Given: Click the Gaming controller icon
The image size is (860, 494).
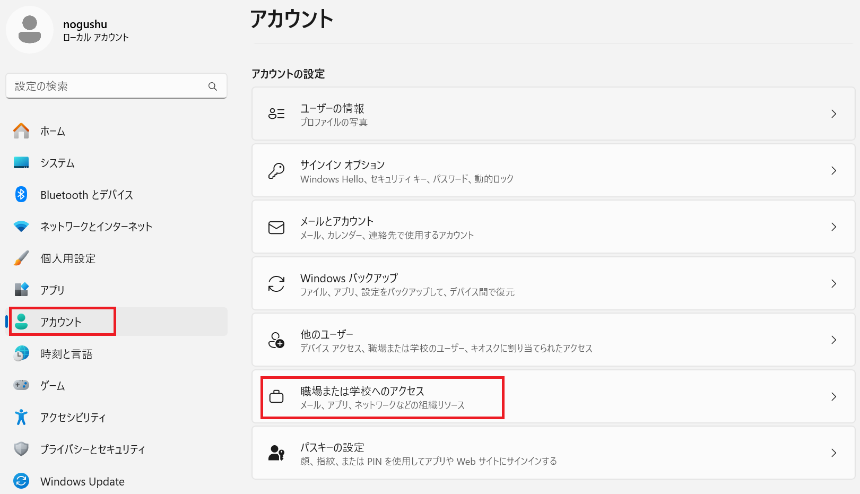Looking at the screenshot, I should 21,385.
